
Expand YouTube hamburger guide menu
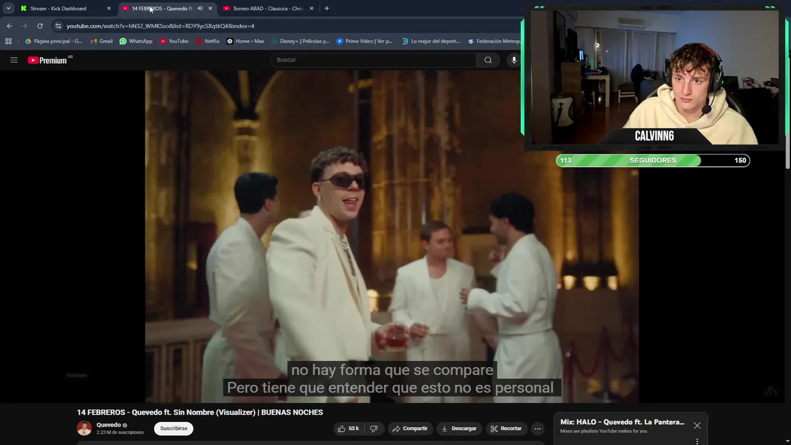click(x=14, y=60)
